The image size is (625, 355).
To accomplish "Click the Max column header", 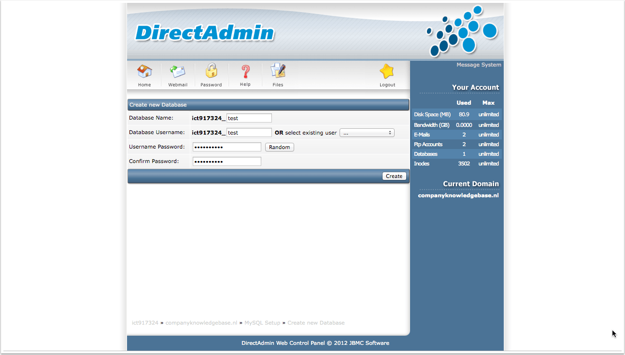I will click(488, 103).
